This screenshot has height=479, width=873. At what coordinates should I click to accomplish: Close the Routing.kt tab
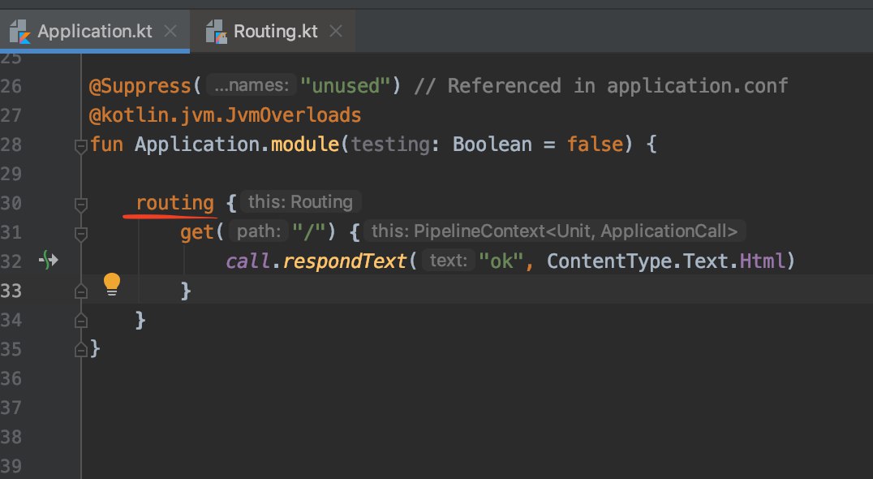click(x=336, y=31)
